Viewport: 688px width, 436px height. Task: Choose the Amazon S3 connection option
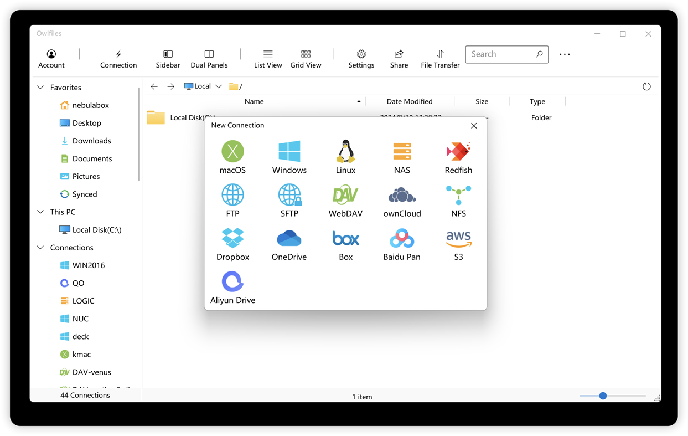458,244
